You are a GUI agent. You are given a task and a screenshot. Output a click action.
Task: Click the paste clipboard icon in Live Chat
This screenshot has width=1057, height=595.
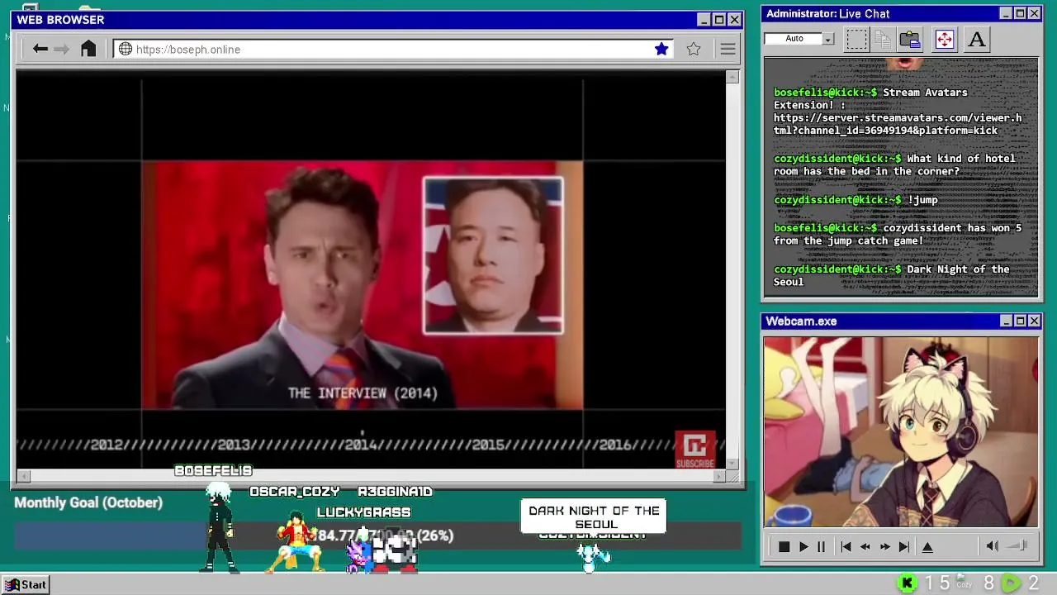(x=910, y=39)
